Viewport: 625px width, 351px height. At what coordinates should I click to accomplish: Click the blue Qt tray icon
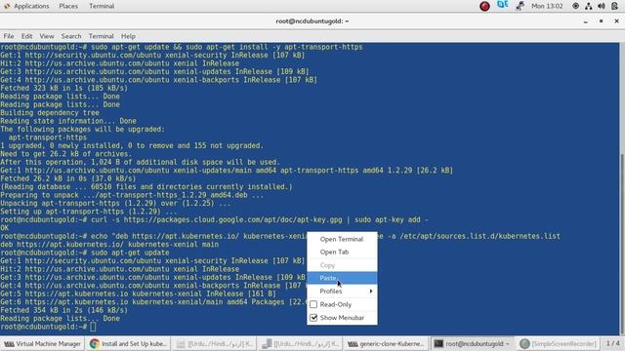(502, 5)
